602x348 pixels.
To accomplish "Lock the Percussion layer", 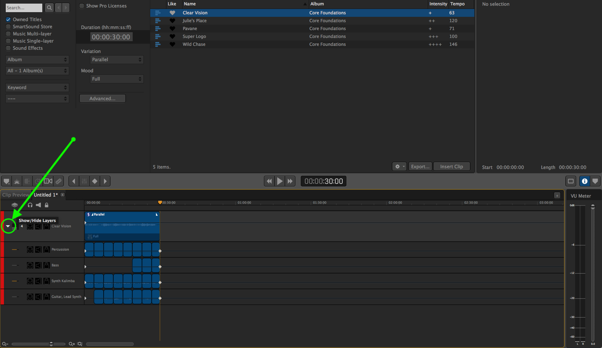I will tap(47, 250).
